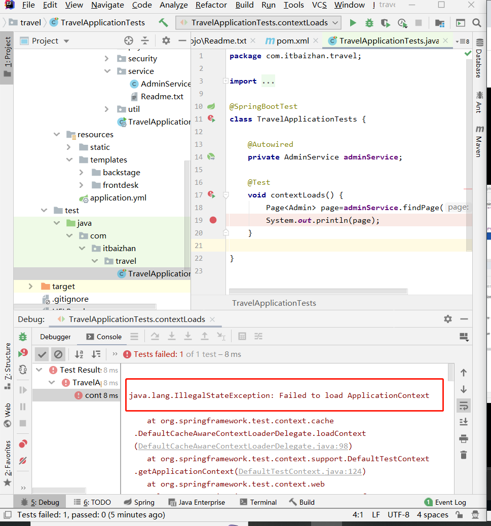This screenshot has height=526, width=491.
Task: Click the View Breakpoints icon
Action: click(x=23, y=444)
